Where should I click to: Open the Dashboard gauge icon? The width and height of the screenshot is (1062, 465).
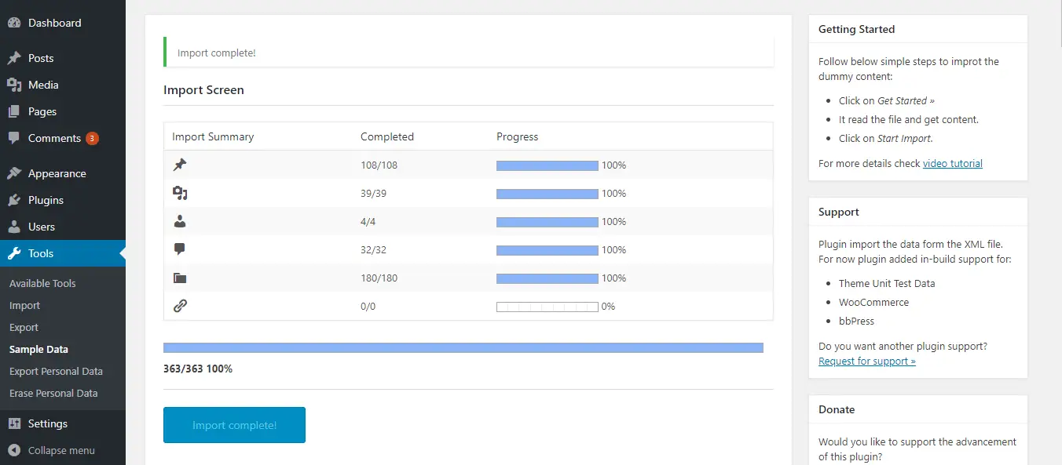(x=14, y=23)
